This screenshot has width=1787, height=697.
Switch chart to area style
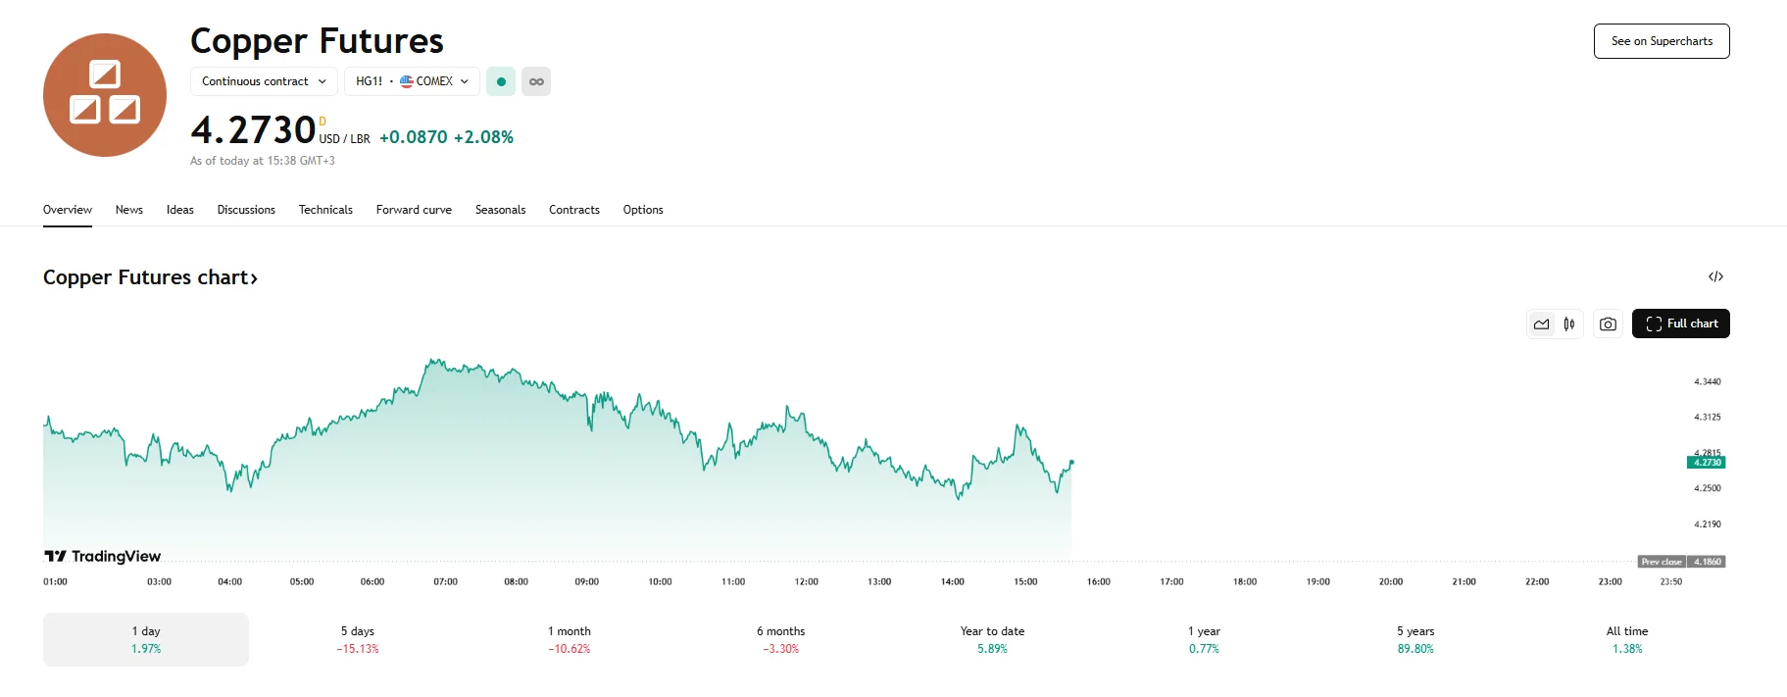point(1542,324)
